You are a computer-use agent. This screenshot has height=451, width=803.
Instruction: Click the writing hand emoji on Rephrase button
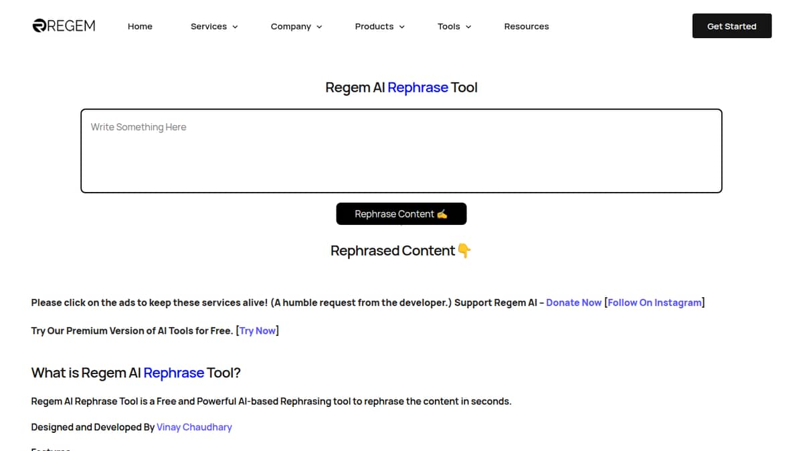(x=442, y=214)
